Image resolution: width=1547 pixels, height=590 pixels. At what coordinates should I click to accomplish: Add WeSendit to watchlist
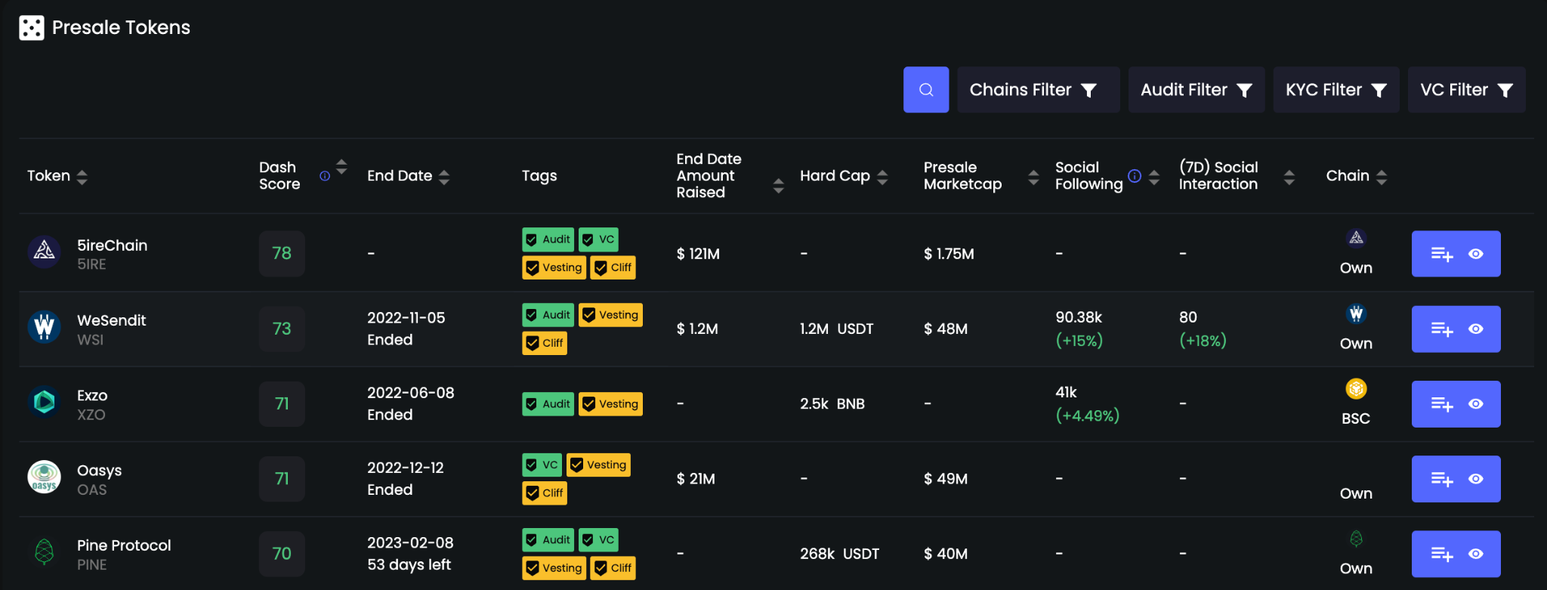point(1441,329)
